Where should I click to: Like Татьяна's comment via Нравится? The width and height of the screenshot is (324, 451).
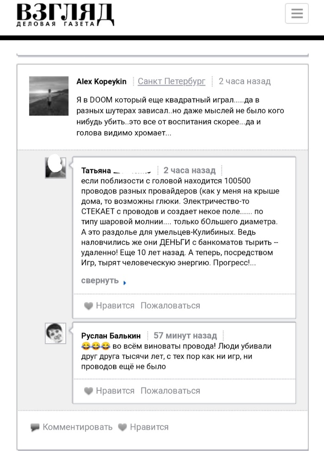point(115,306)
